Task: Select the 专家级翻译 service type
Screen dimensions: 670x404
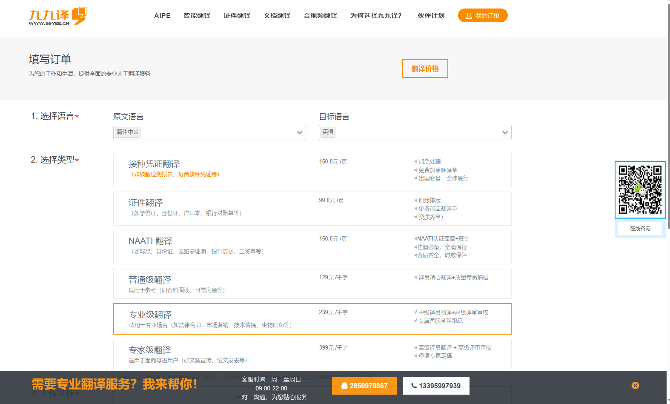Action: pos(312,354)
